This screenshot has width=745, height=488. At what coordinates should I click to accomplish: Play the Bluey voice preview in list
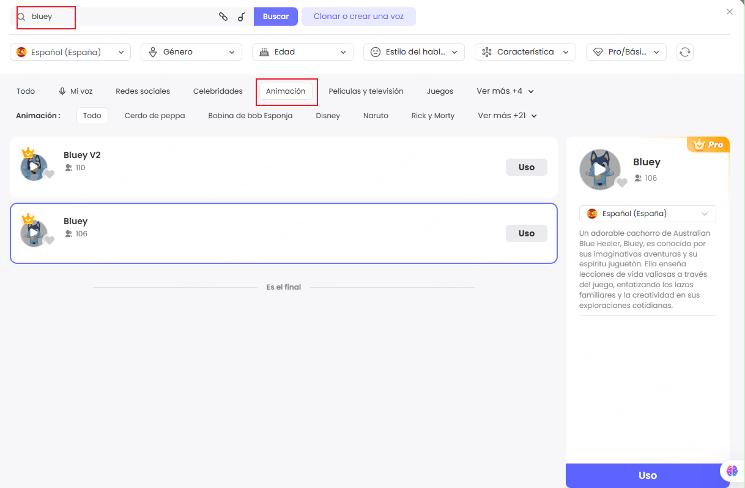(x=34, y=233)
